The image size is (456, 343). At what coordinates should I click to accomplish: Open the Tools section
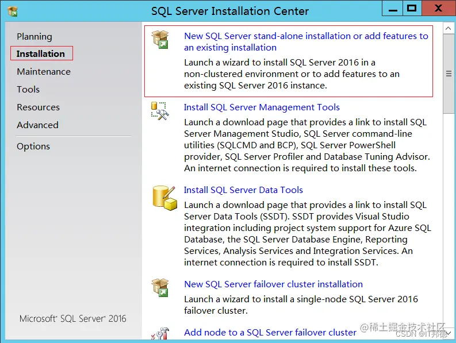coord(28,89)
